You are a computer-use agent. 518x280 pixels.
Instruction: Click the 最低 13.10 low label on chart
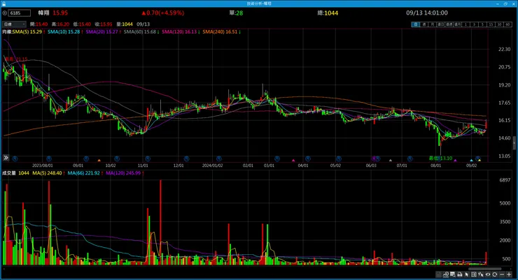point(440,159)
